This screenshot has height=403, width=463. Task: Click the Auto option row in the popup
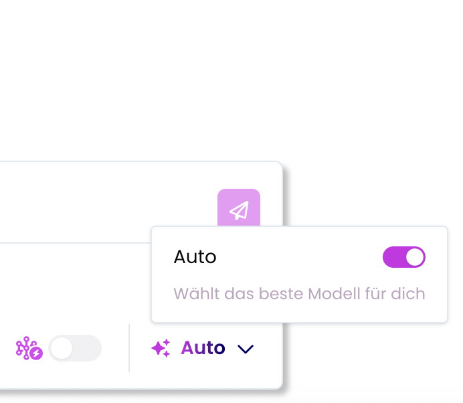(300, 257)
